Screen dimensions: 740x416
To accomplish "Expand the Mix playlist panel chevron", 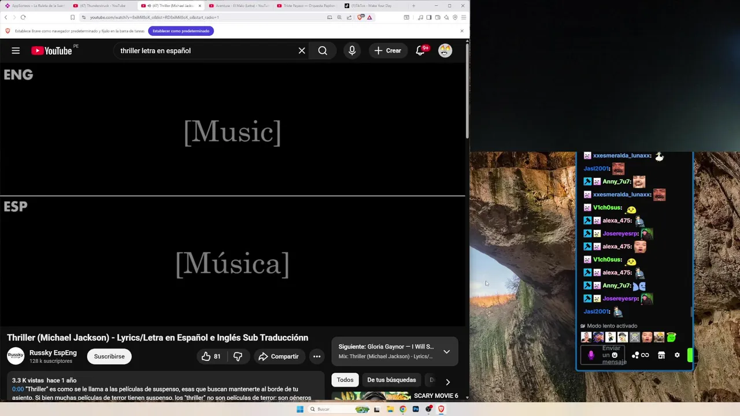I will (x=446, y=351).
